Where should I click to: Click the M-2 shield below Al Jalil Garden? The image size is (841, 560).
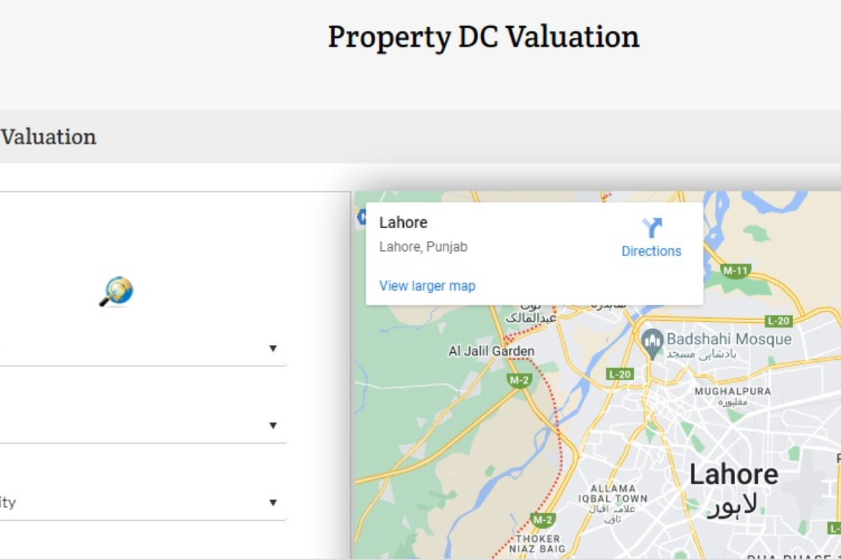point(519,380)
